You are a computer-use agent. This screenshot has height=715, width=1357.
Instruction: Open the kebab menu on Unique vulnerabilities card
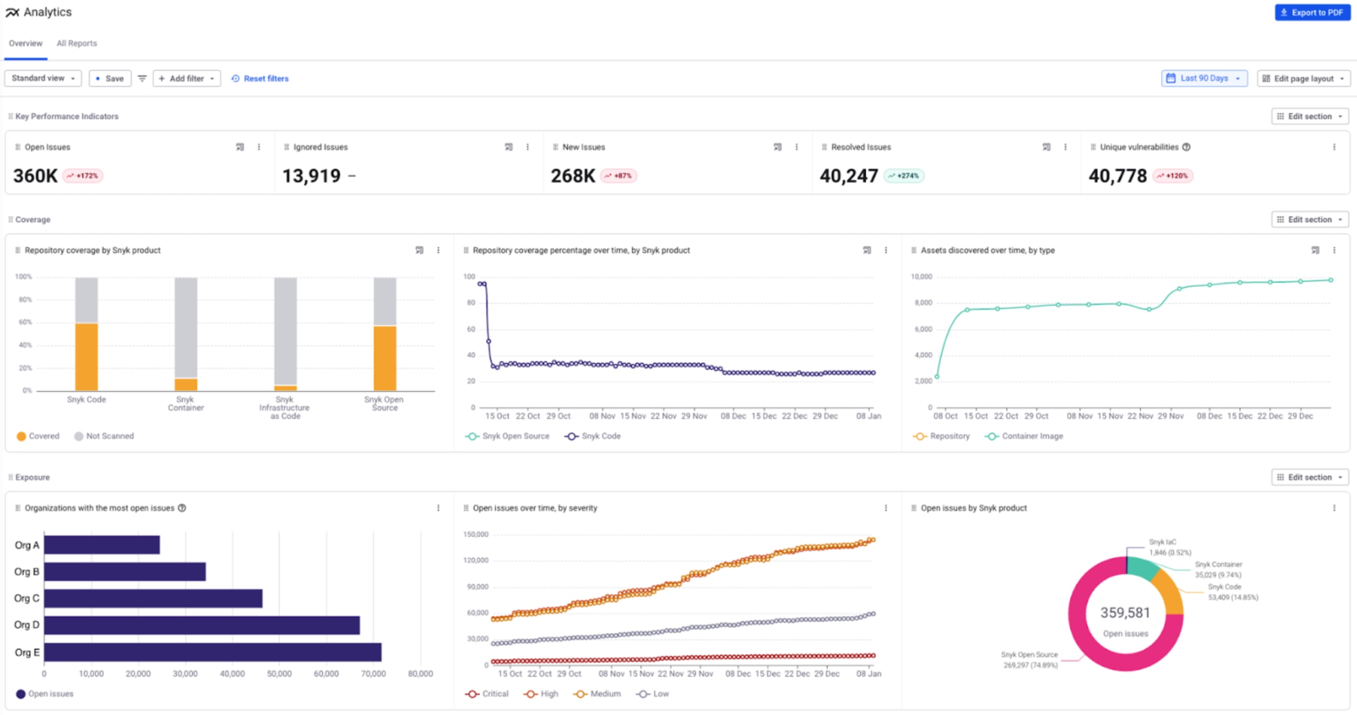pyautogui.click(x=1334, y=147)
